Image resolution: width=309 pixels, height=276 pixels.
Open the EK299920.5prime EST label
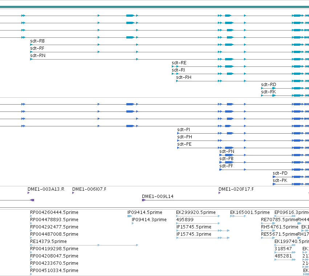[x=196, y=212]
